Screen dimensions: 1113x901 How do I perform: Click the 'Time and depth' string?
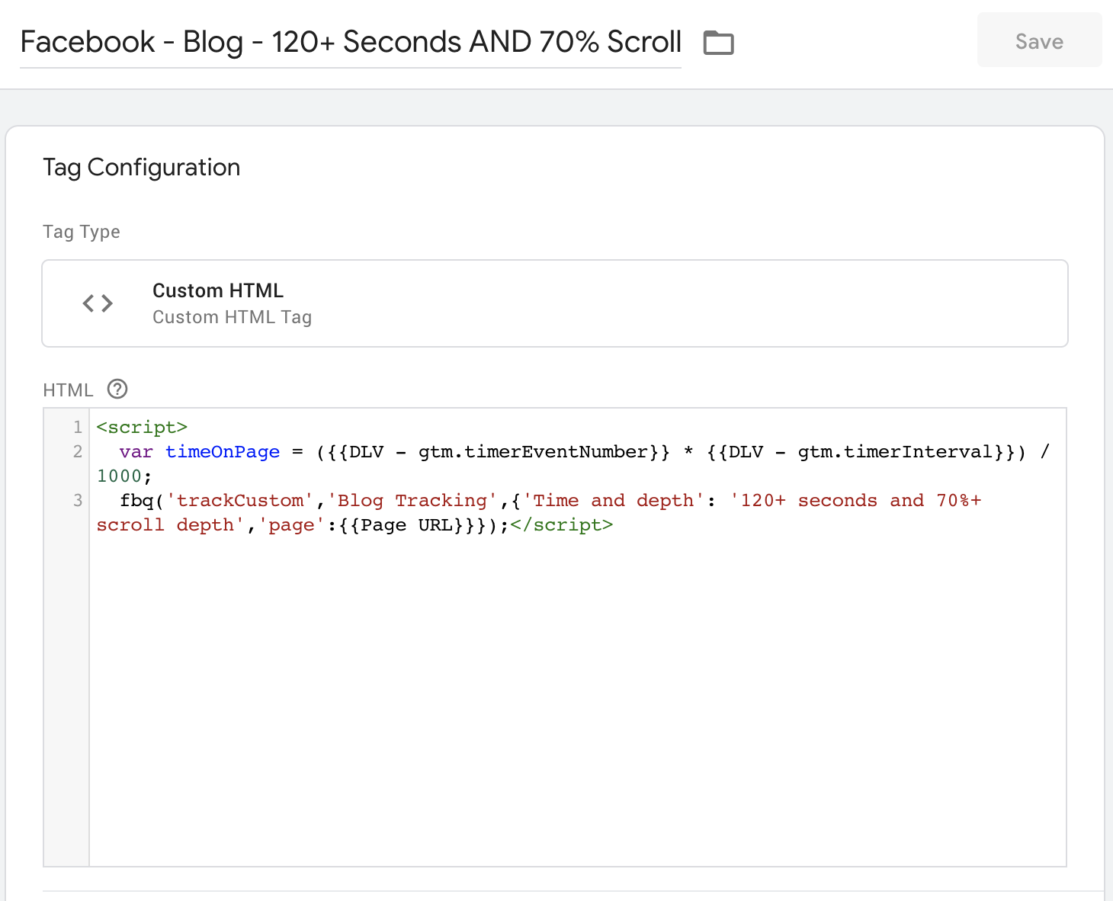(x=613, y=501)
